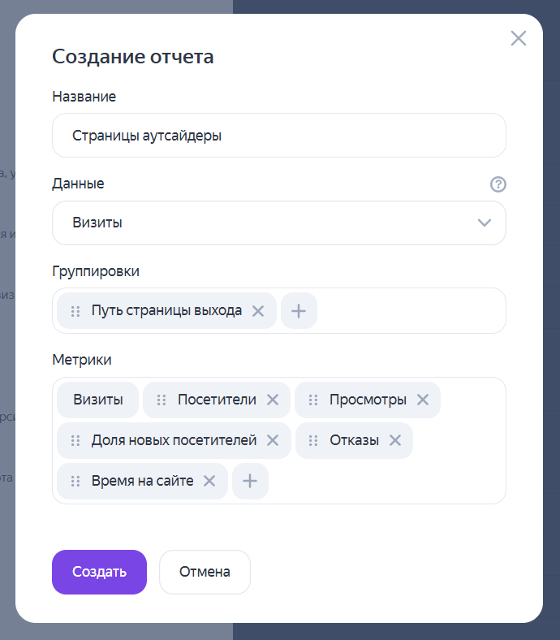Click the Отмена button
Image resolution: width=560 pixels, height=640 pixels.
click(205, 572)
